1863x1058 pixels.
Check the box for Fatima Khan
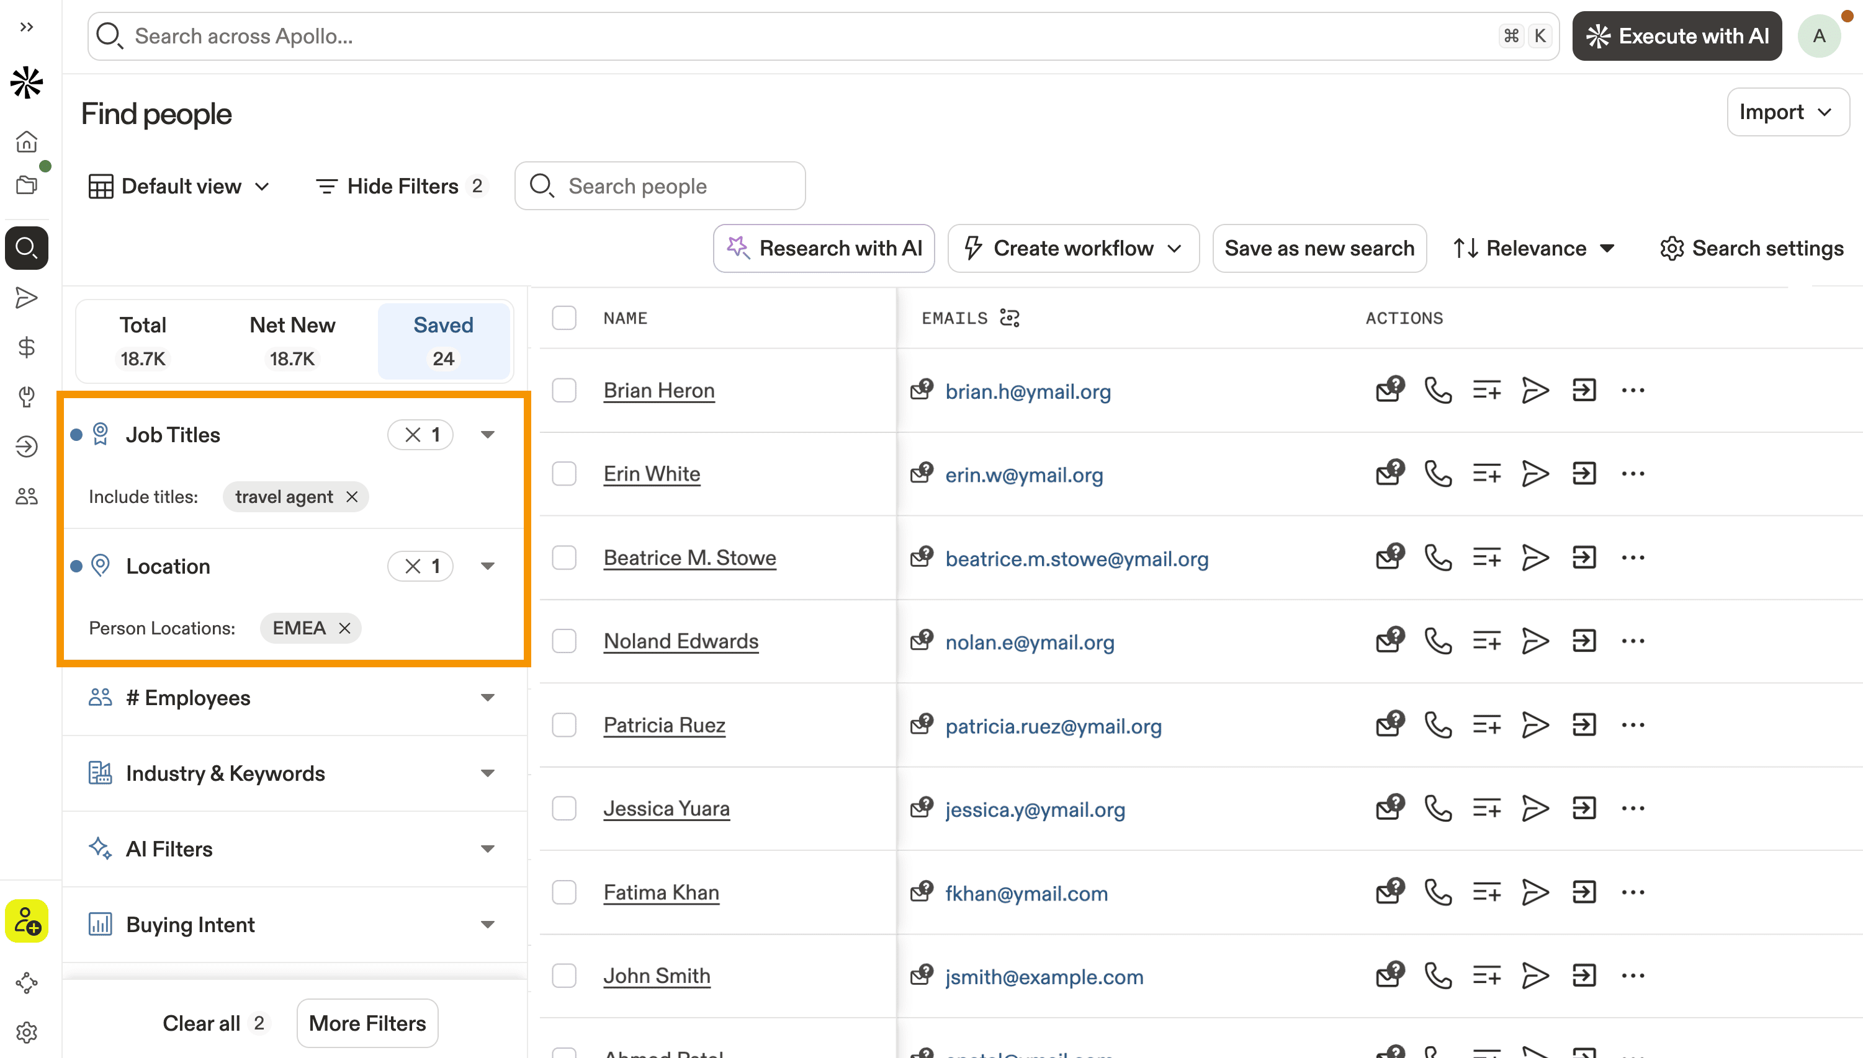point(563,892)
